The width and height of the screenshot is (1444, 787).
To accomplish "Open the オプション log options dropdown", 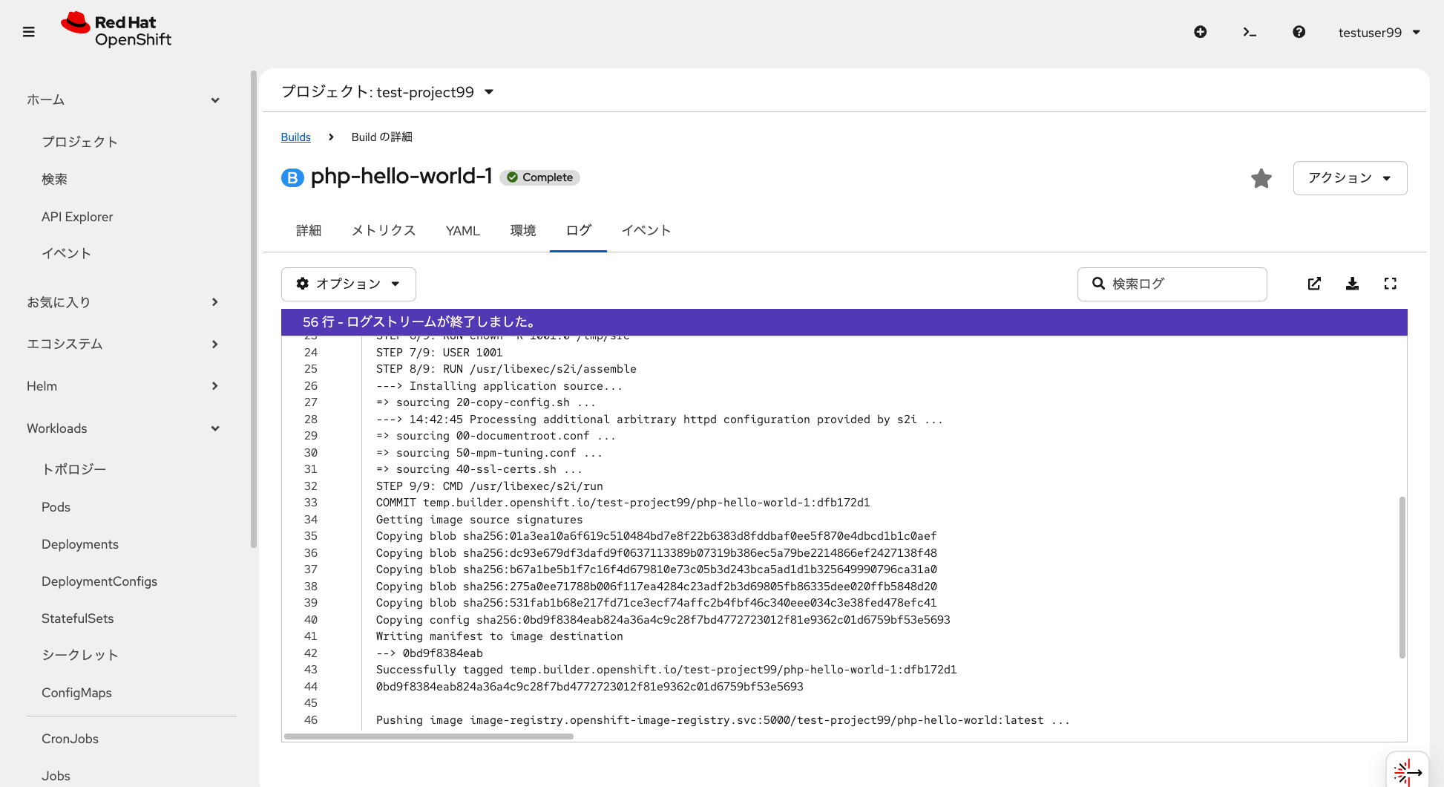I will pos(348,284).
